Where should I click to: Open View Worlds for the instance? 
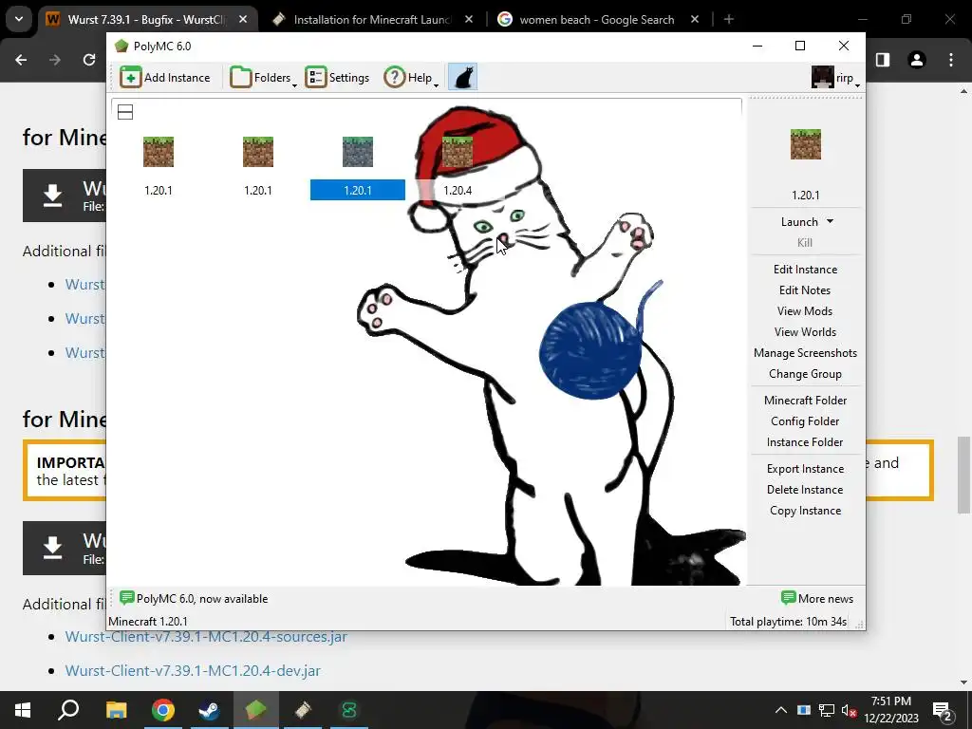click(x=805, y=332)
